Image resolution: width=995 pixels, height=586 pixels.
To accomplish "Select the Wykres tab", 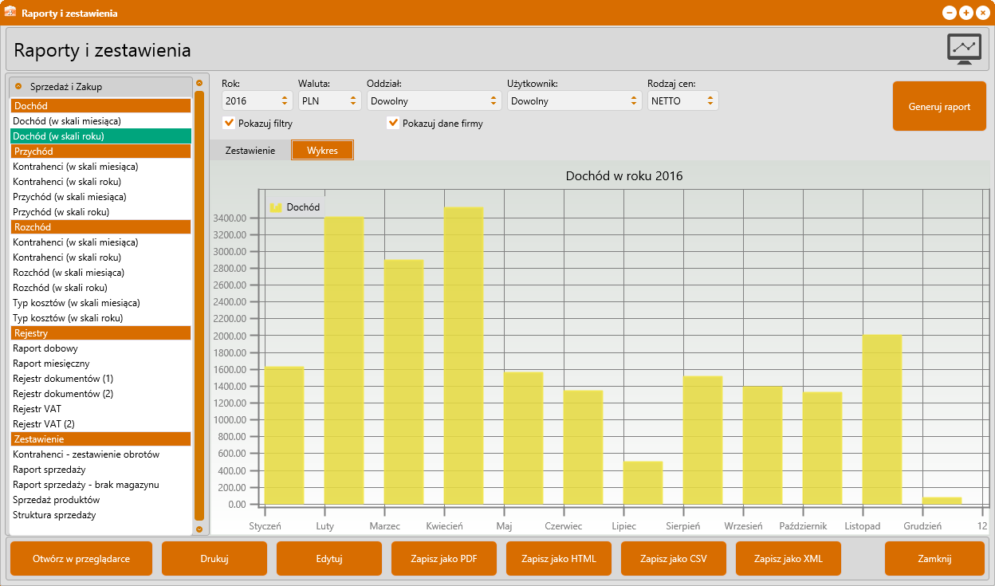I will (322, 151).
